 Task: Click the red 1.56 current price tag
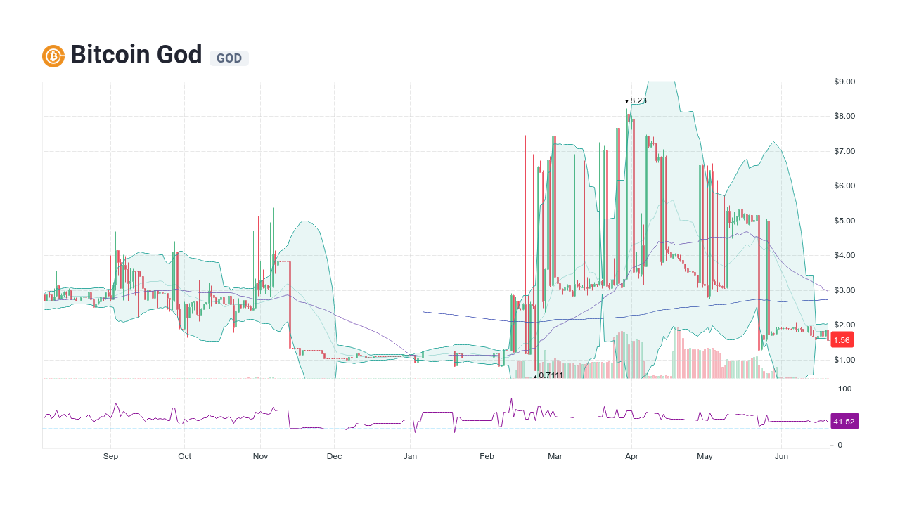click(x=842, y=340)
